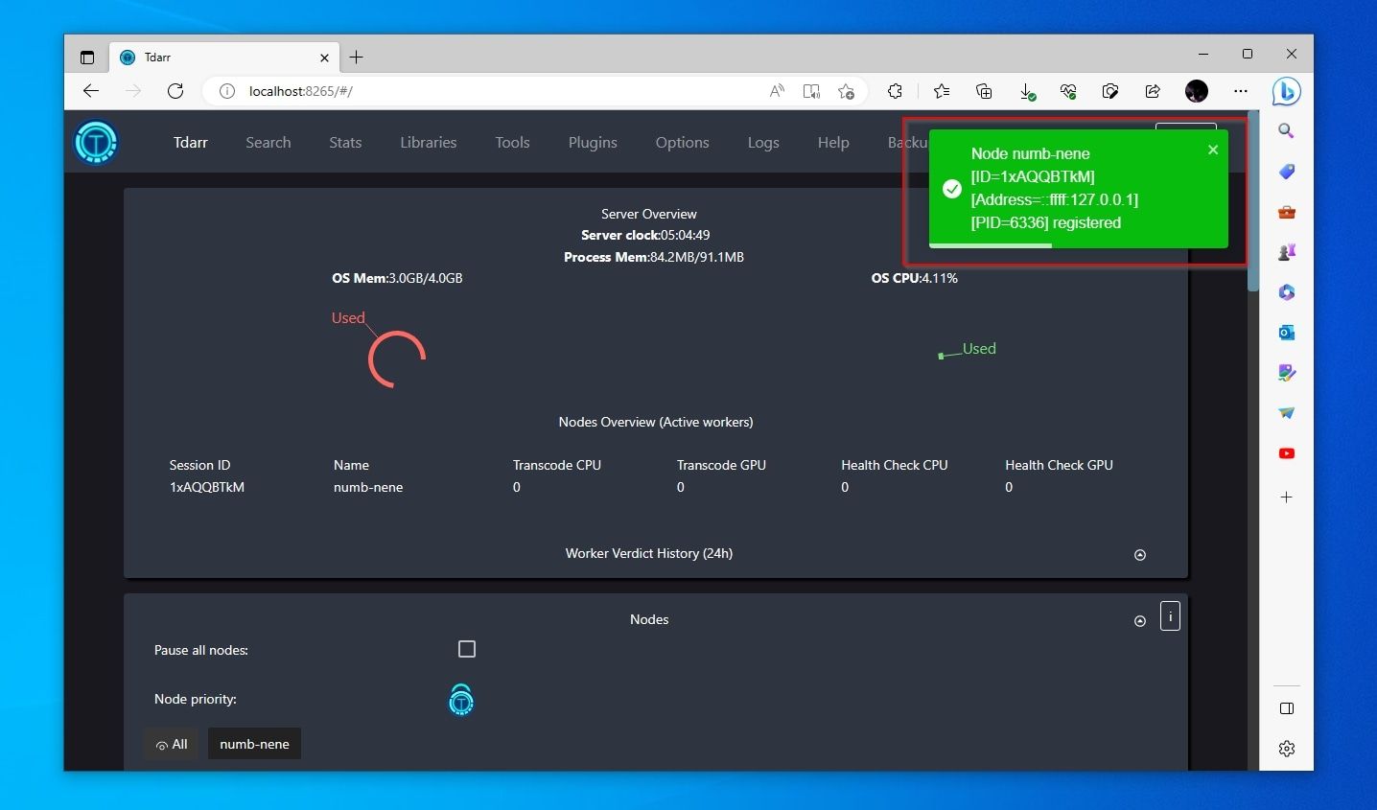Click the Tdarr node icon beside Node priority
This screenshot has width=1377, height=810.
[x=460, y=700]
